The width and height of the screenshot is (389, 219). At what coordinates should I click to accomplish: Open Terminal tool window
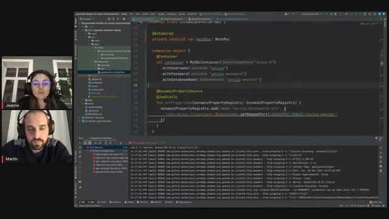(x=142, y=202)
